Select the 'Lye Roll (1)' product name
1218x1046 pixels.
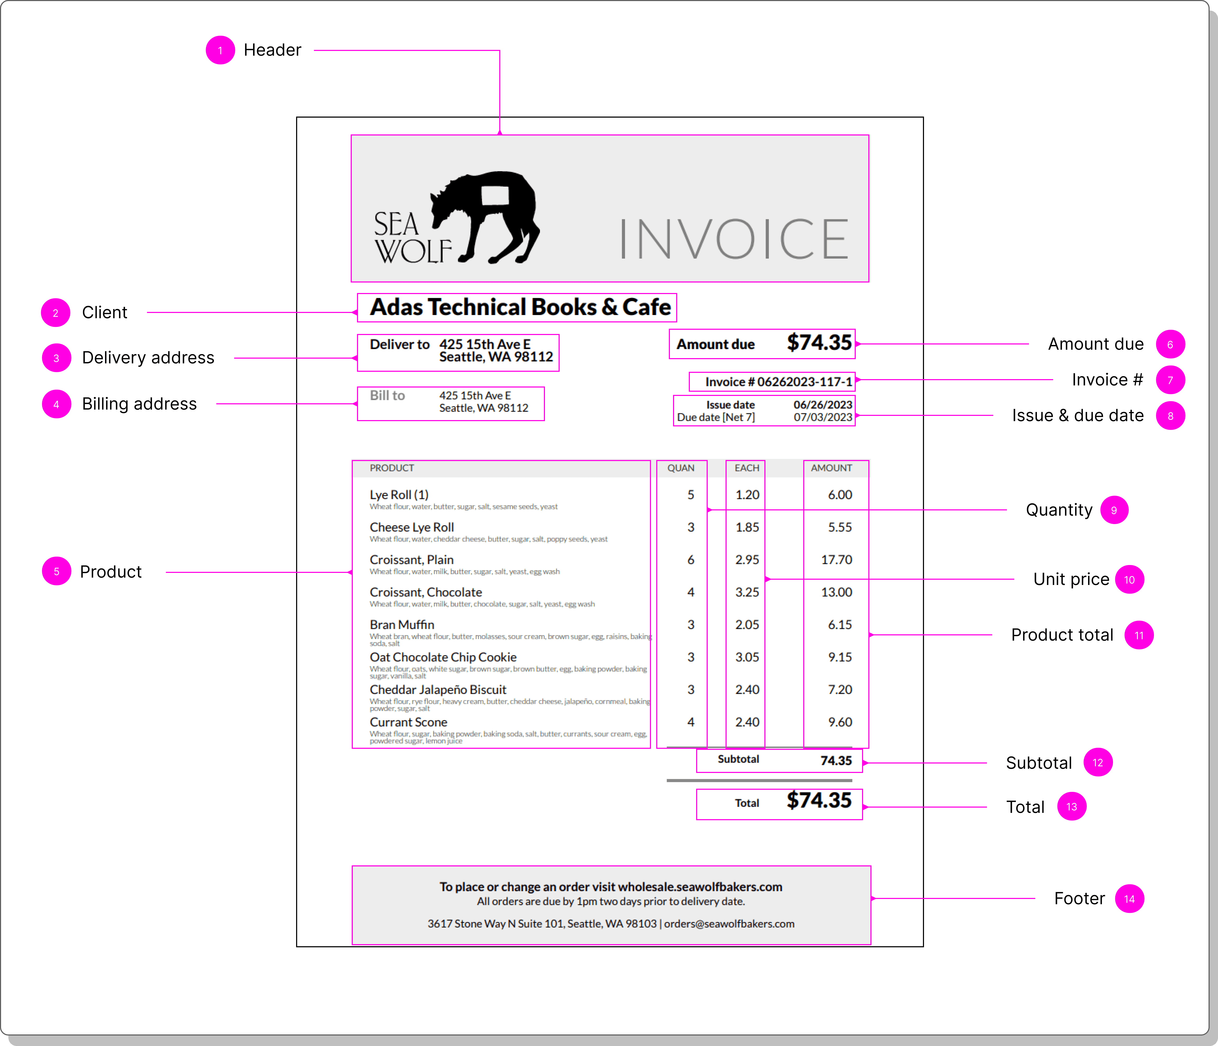(399, 495)
